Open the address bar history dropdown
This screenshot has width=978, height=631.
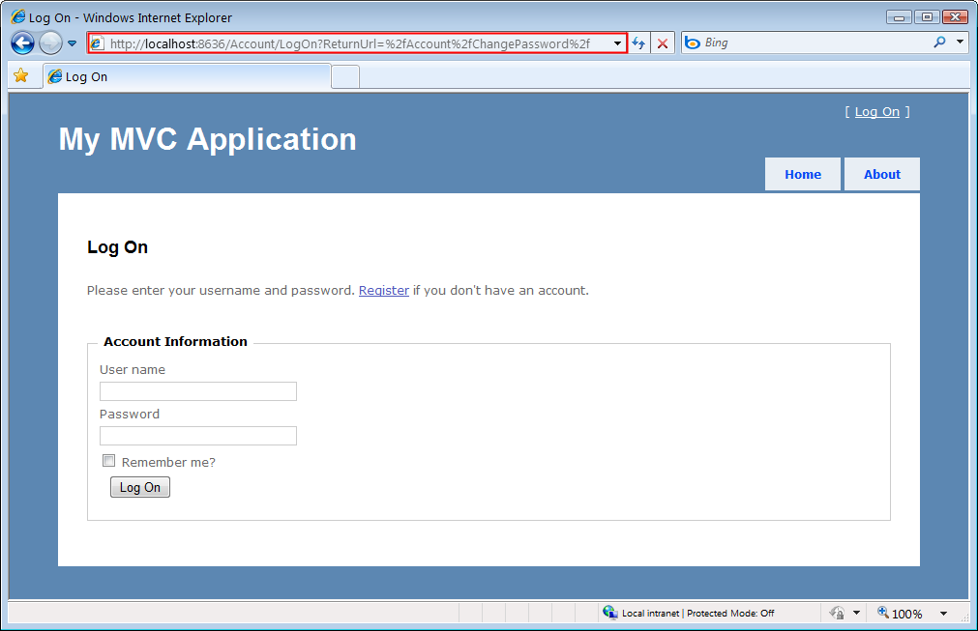(x=616, y=43)
